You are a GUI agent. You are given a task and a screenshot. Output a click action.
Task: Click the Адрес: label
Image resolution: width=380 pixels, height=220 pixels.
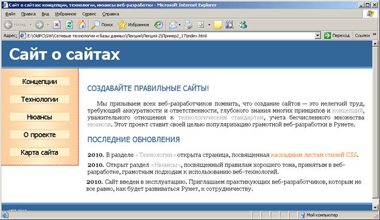(10, 36)
